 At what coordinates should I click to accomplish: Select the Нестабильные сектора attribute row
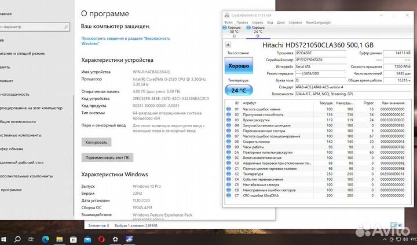tap(316, 185)
